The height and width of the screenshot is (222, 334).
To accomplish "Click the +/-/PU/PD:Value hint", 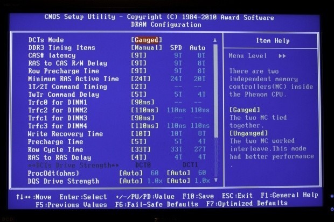I will (145, 197).
